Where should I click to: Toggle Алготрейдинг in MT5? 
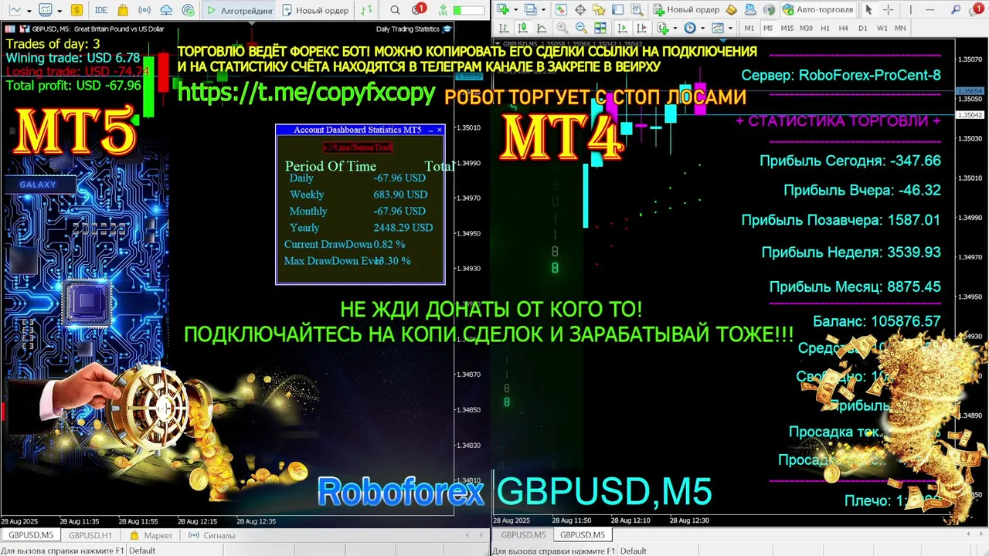[x=240, y=10]
